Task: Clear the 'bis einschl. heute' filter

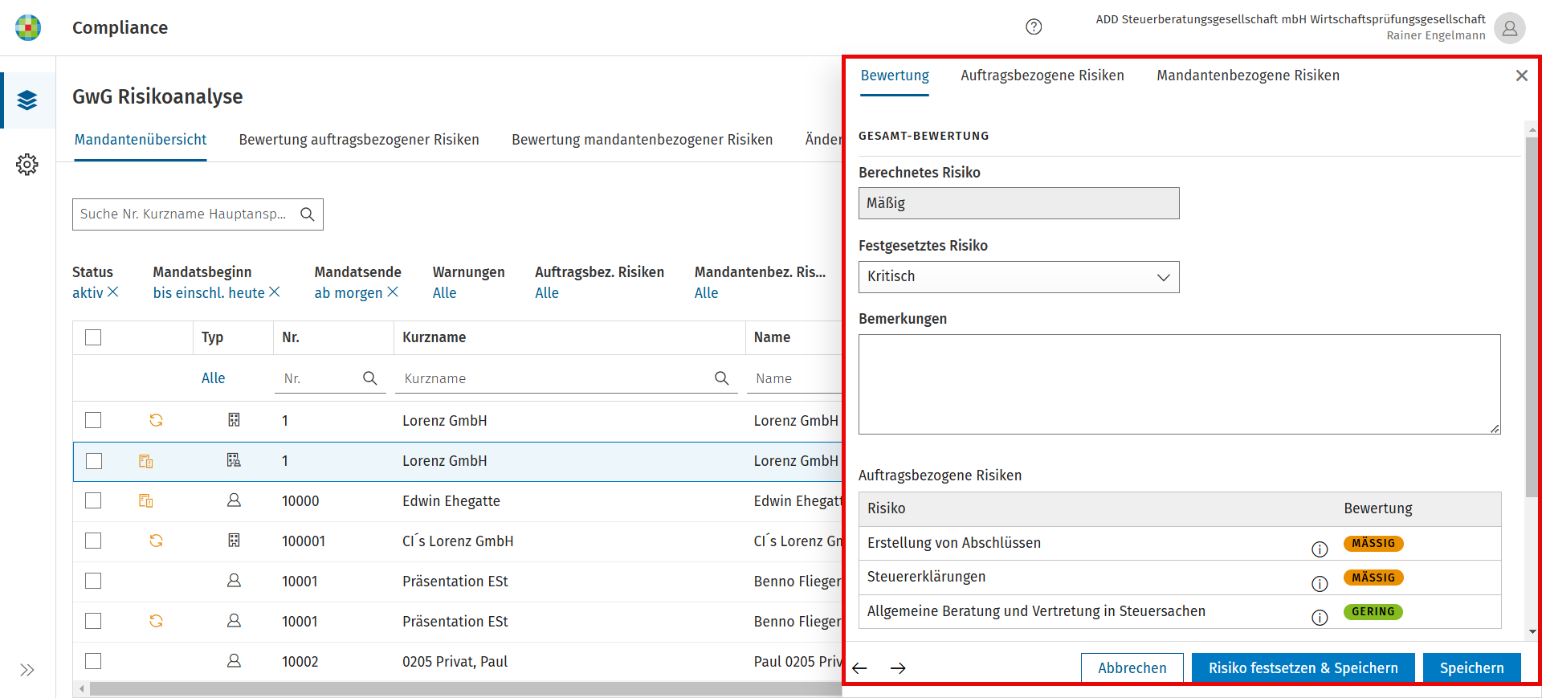Action: click(275, 292)
